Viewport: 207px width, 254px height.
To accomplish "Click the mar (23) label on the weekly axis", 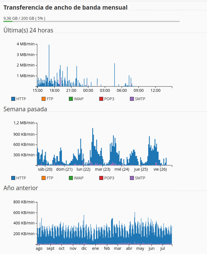I will point(103,169).
